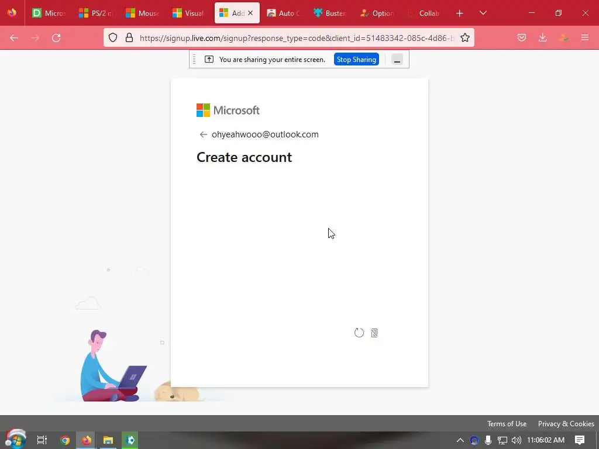Expand the list all tabs dropdown
This screenshot has height=449, width=599.
click(483, 13)
